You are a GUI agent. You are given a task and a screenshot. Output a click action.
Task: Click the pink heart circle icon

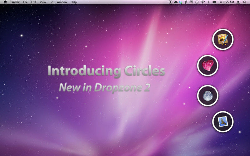[208, 66]
